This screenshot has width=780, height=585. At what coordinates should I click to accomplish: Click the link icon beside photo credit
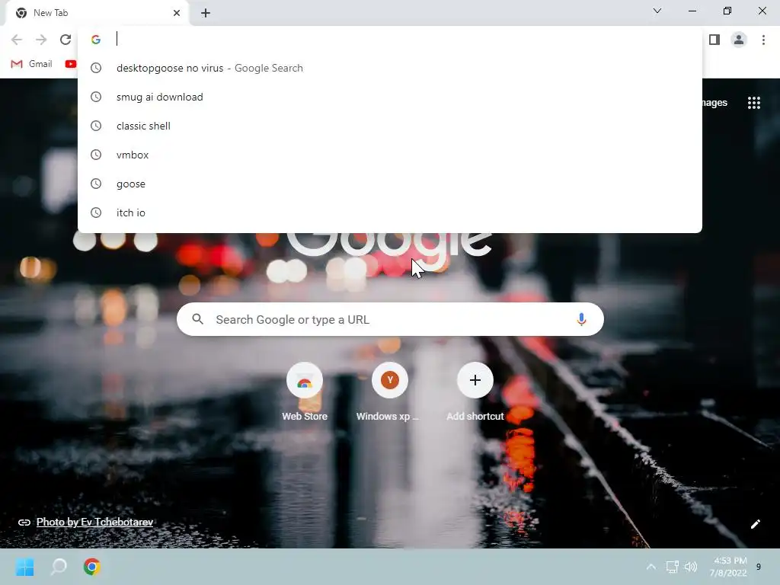[x=24, y=523]
